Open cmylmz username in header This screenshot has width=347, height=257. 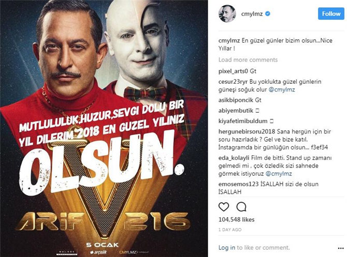point(252,13)
